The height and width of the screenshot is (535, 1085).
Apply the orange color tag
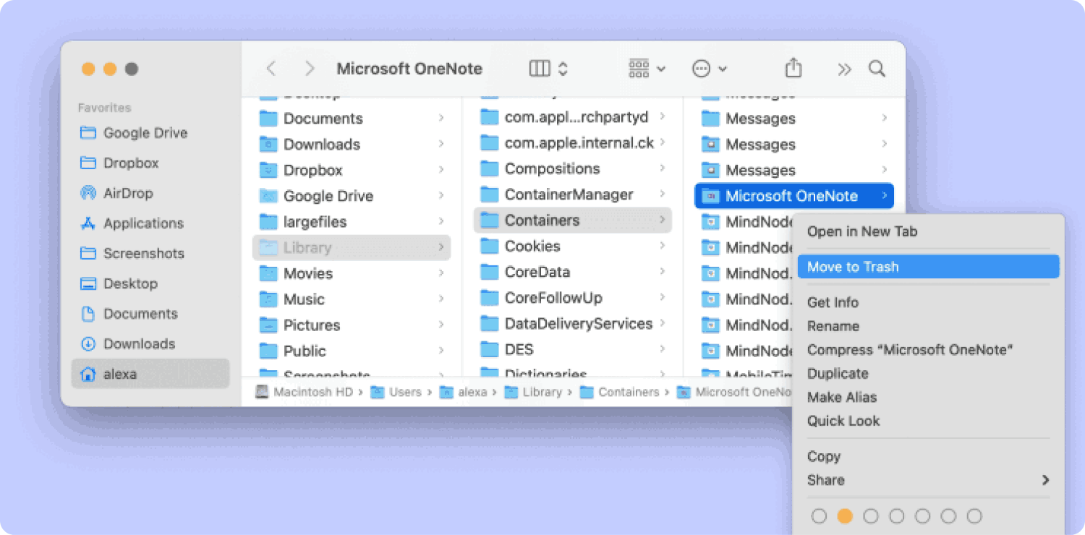coord(845,516)
